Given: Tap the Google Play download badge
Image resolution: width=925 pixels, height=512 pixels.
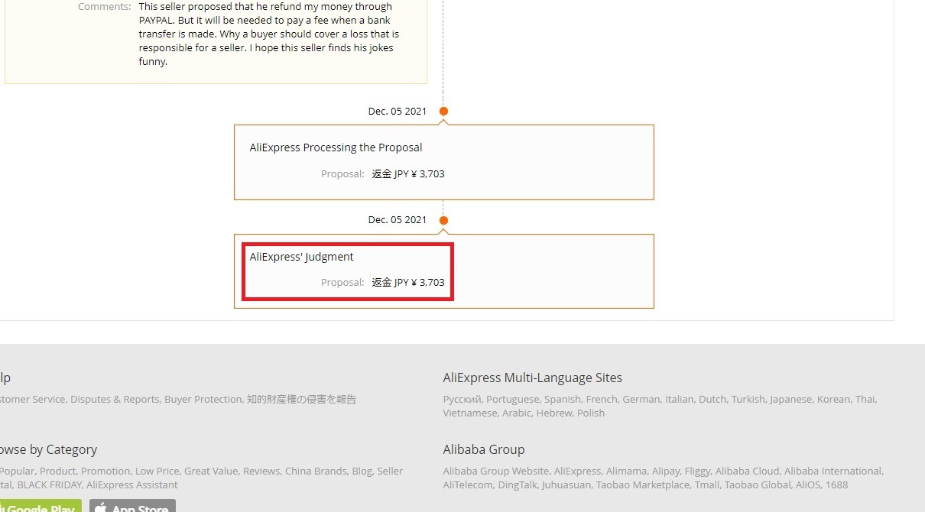Looking at the screenshot, I should point(40,506).
